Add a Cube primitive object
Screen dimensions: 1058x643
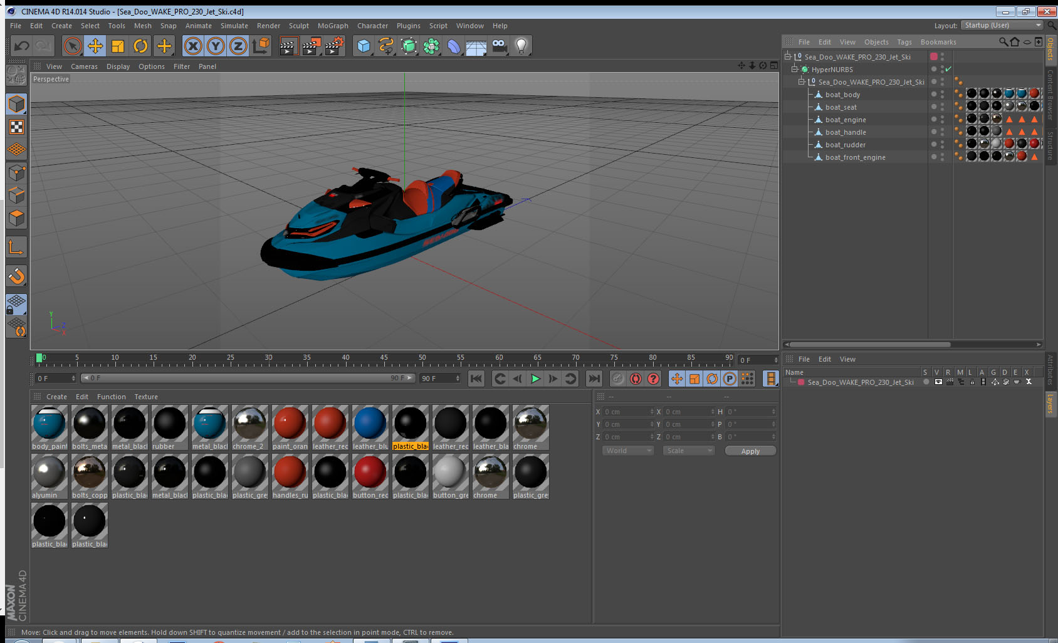click(x=364, y=46)
